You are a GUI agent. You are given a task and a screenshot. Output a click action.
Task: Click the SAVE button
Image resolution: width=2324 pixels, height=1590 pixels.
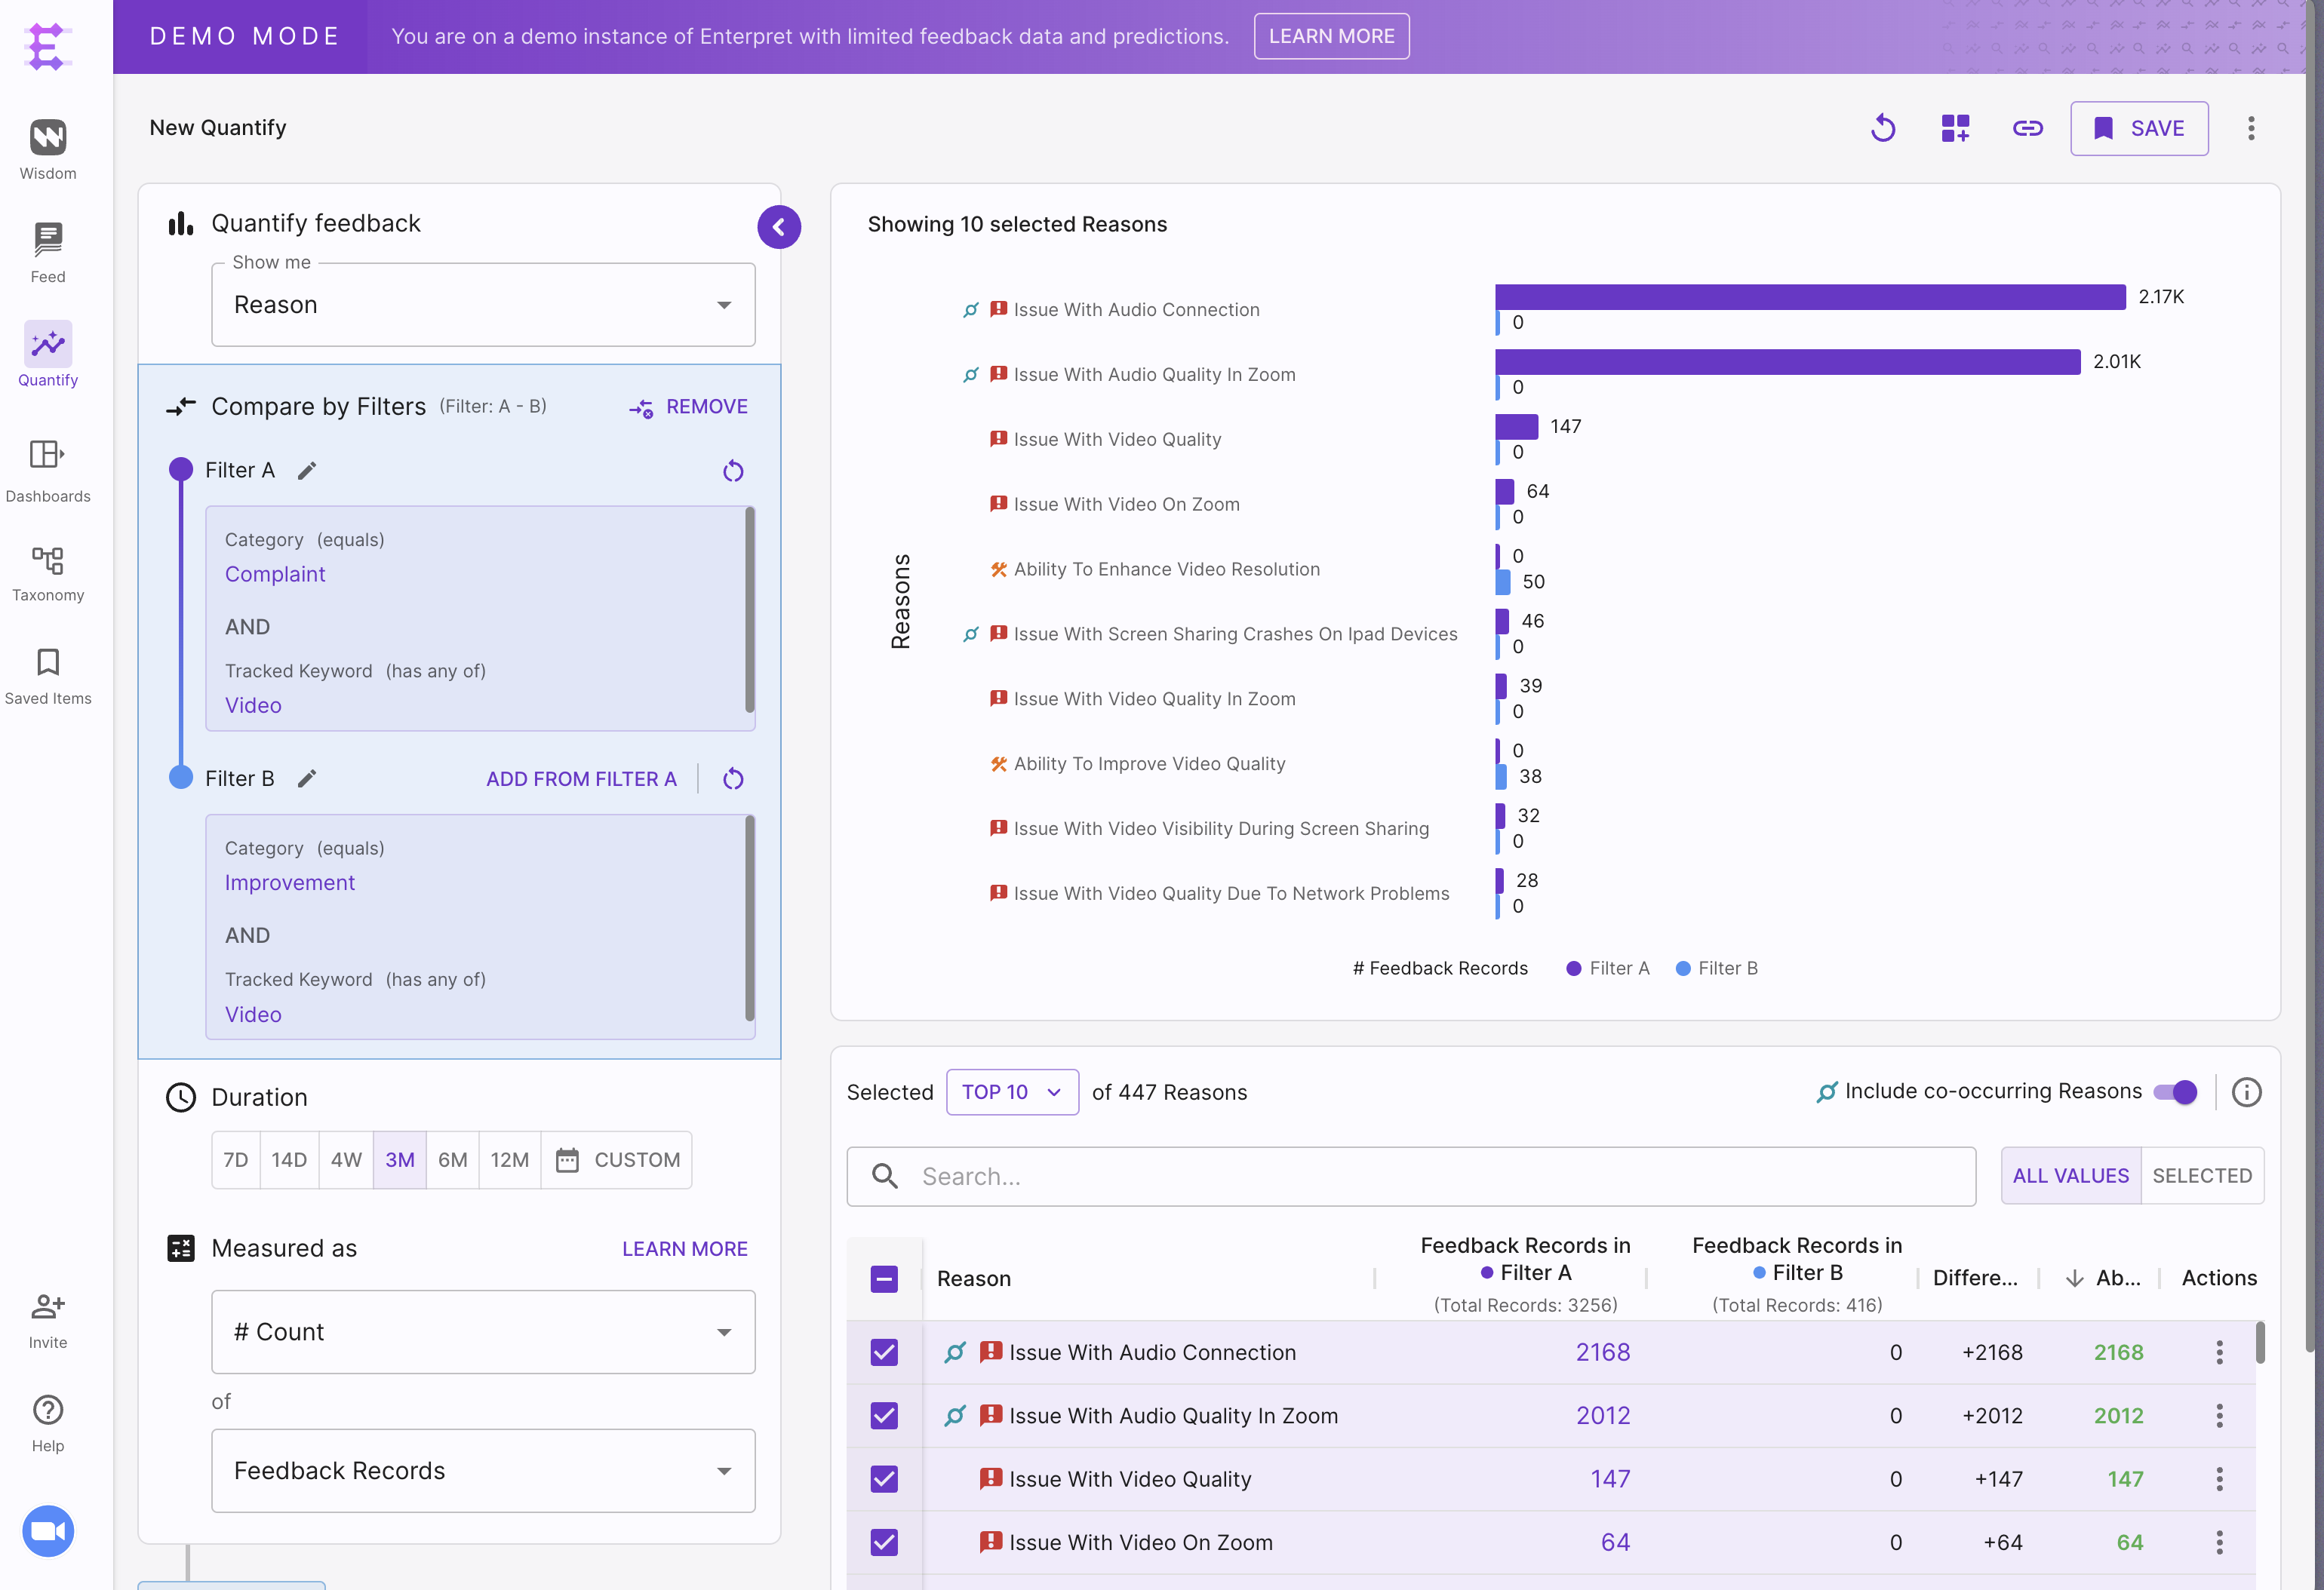[x=2138, y=128]
